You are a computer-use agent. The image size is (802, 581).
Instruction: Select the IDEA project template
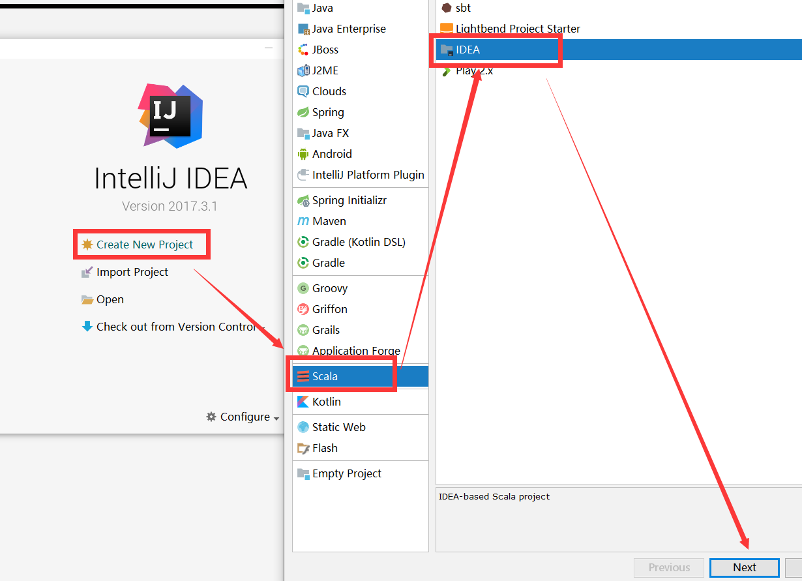click(x=619, y=50)
